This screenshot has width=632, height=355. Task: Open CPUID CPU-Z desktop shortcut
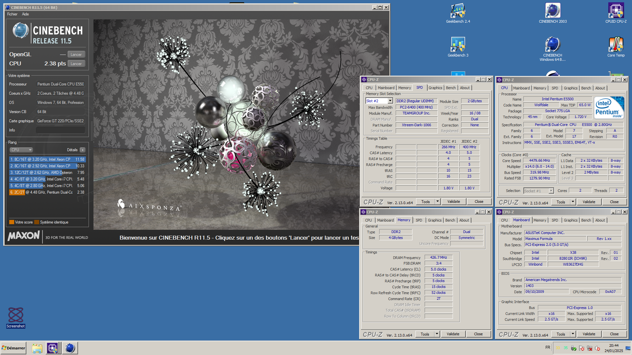coord(616,13)
